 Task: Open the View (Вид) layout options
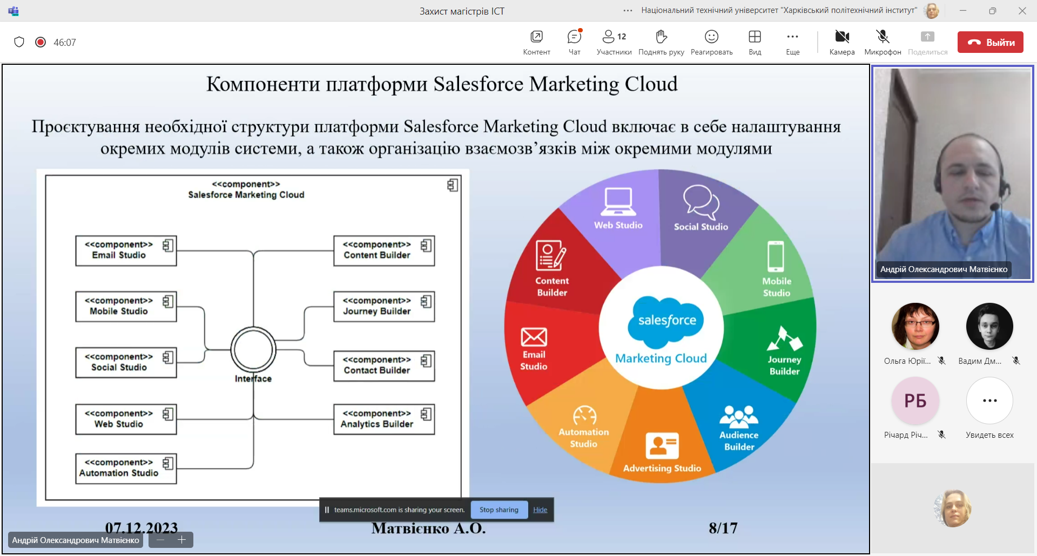point(755,42)
